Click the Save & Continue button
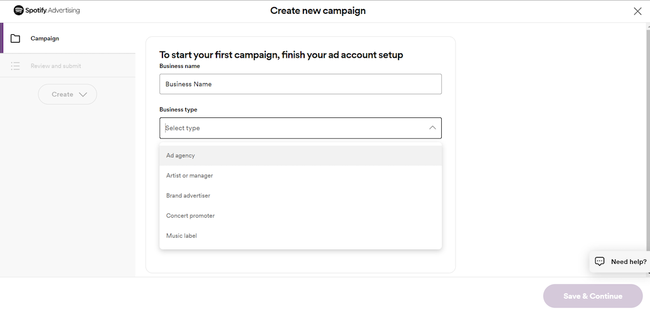 click(593, 296)
